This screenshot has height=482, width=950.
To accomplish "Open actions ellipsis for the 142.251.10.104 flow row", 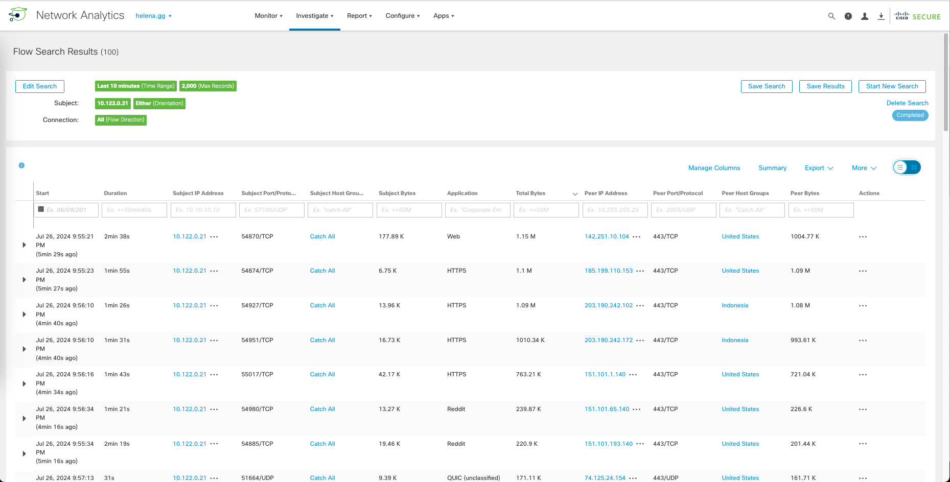I will tap(863, 237).
